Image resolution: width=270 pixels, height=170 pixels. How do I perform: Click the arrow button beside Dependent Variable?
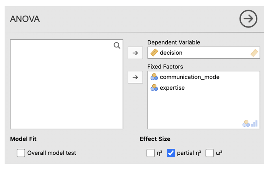[135, 53]
